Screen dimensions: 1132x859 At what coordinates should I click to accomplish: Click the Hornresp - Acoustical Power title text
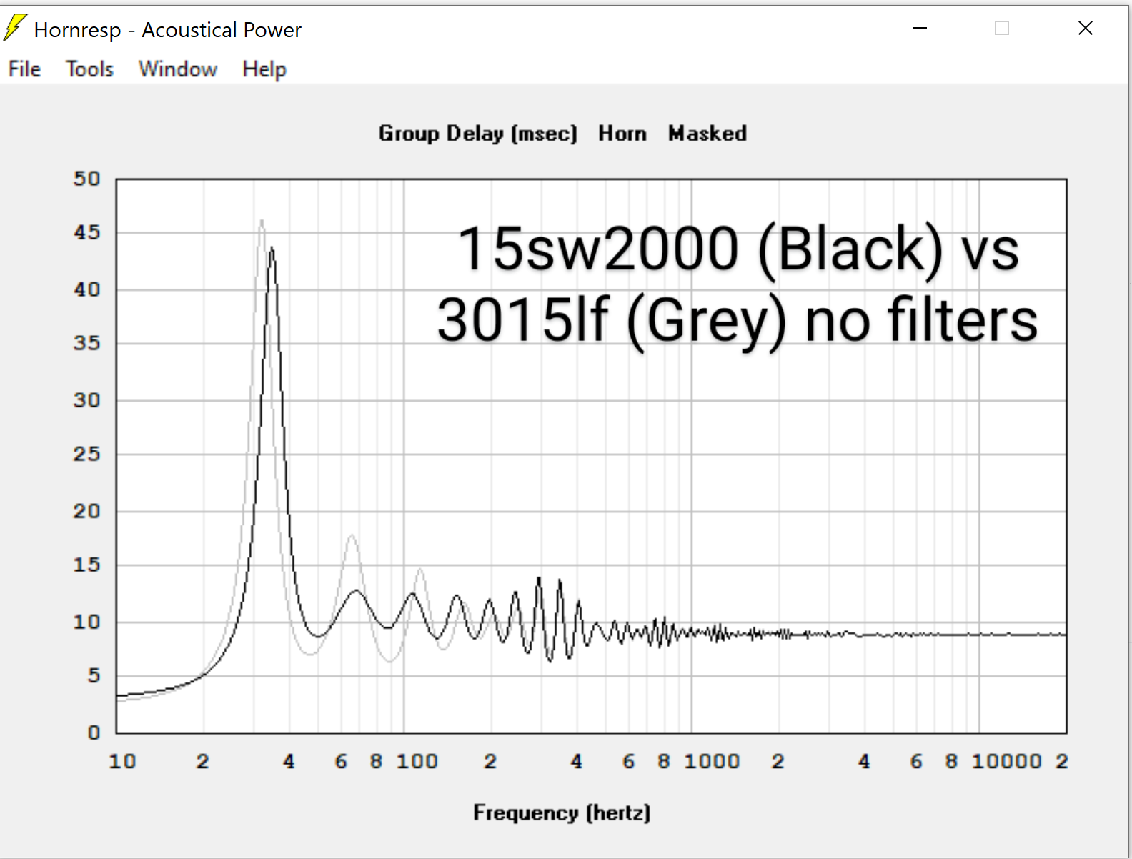click(167, 30)
